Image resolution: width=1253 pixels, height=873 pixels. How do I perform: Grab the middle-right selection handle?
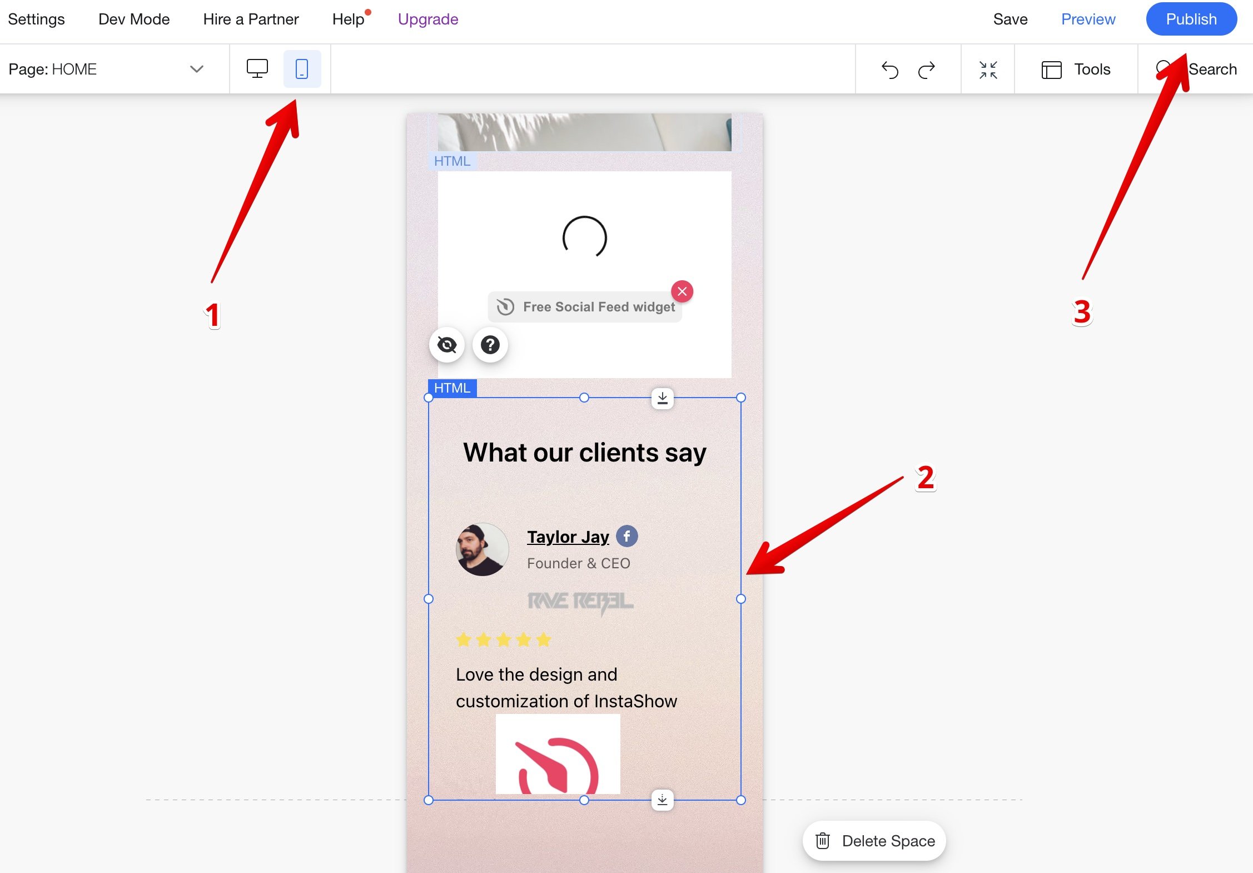click(741, 599)
